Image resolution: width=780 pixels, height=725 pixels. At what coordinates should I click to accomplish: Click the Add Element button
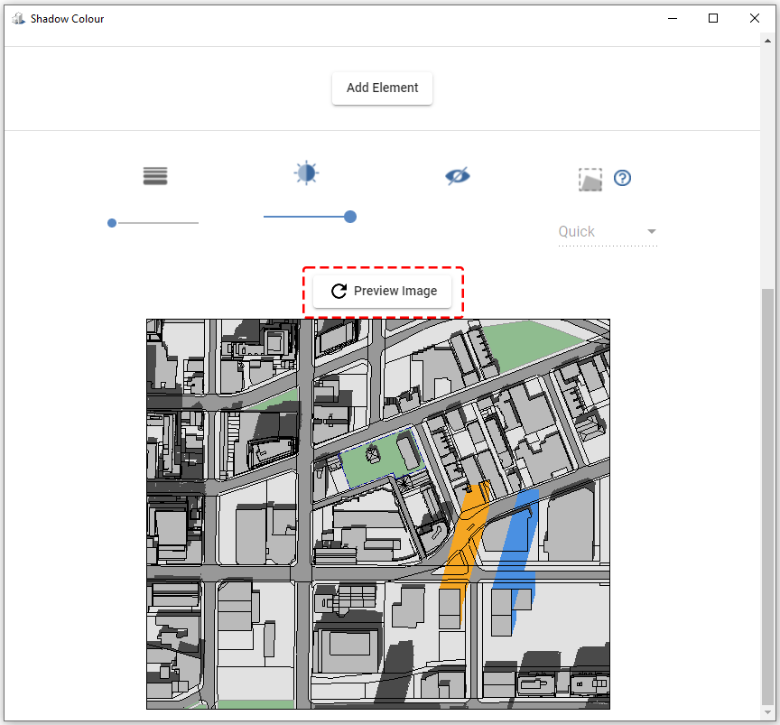[382, 88]
